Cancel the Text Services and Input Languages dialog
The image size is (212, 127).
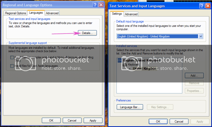179,121
